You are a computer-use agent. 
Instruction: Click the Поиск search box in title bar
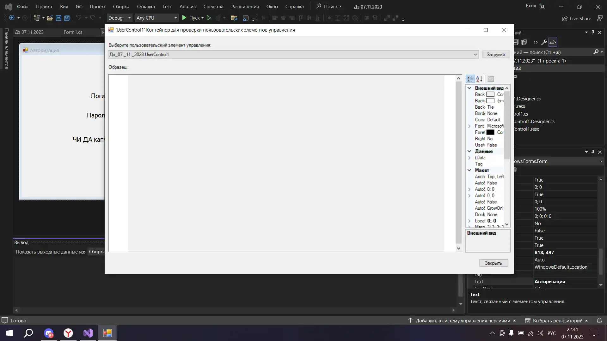coord(329,6)
